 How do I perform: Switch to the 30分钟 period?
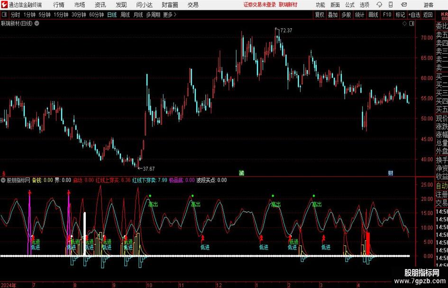79,15
